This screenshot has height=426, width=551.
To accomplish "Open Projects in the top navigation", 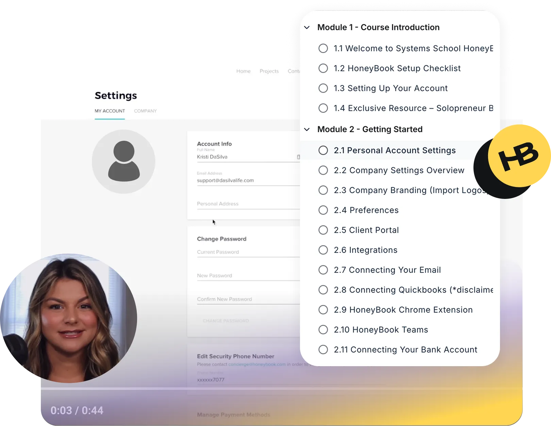I will click(x=269, y=71).
